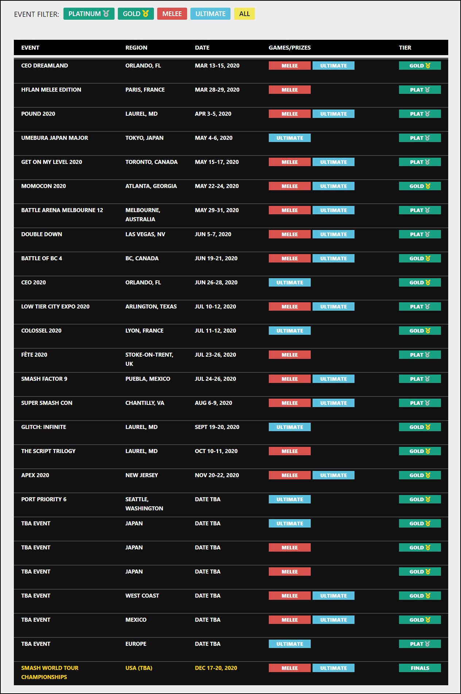Click the Plat medal badge for Super Smash Con
The width and height of the screenshot is (461, 694).
pos(419,403)
